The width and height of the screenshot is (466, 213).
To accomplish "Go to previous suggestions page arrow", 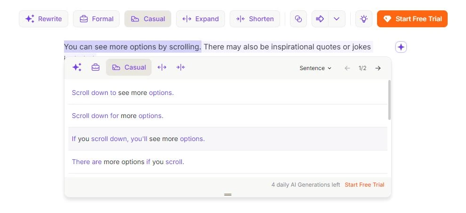I will coord(347,68).
